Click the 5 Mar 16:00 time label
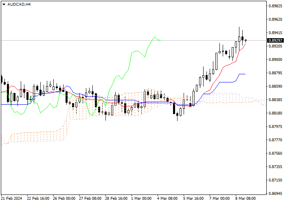Screen dimensions: 285x203 coord(193,199)
